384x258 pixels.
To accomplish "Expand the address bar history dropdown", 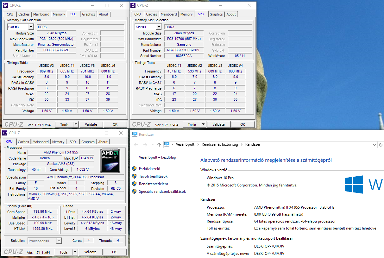I will click(x=375, y=145).
